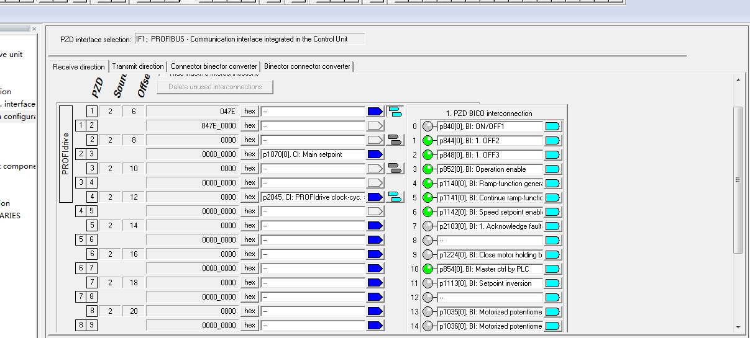This screenshot has width=750, height=338.
Task: Click cyan binector icon for p854 Master ctrl
Action: (x=552, y=269)
